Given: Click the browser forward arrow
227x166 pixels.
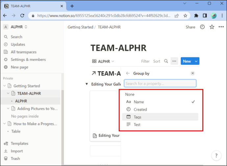Looking at the screenshot, I should click(x=13, y=15).
